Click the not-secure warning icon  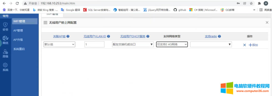click(25, 3)
